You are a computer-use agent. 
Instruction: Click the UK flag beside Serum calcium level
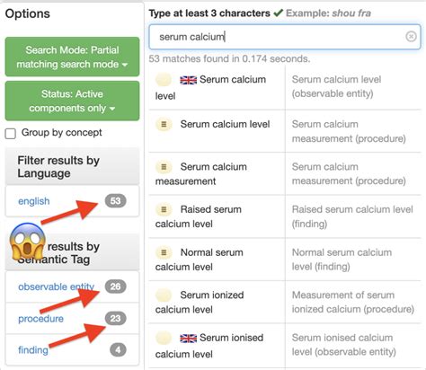click(x=188, y=80)
